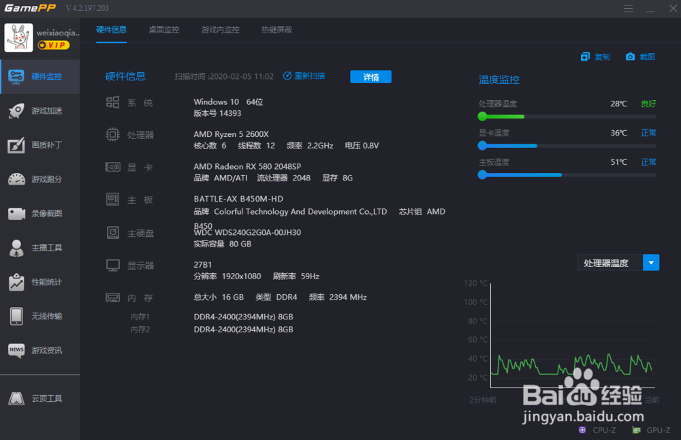Click the GamePP logo
Viewport: 681px width, 440px height.
tap(30, 8)
